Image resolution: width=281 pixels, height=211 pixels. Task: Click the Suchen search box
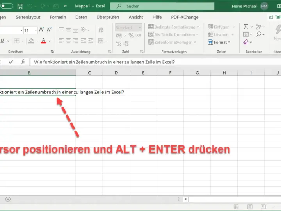[162, 6]
